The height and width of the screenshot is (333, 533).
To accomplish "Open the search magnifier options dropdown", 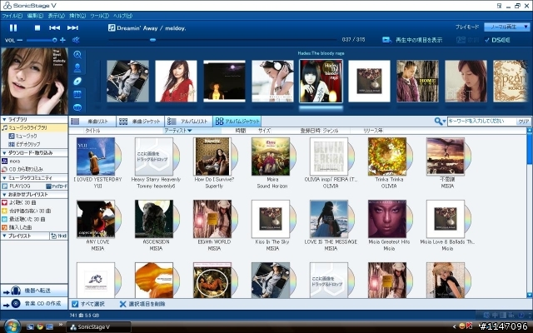I will 441,121.
